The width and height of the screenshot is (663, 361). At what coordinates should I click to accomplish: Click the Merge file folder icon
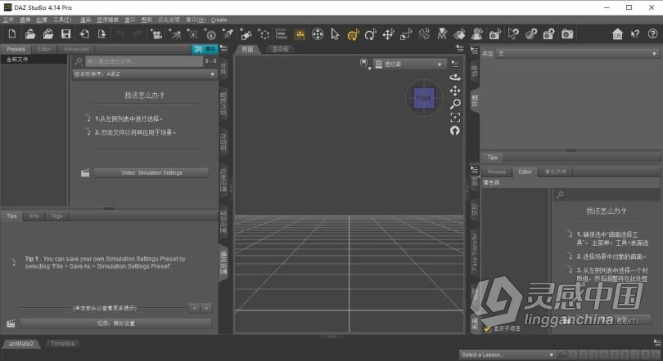48,33
